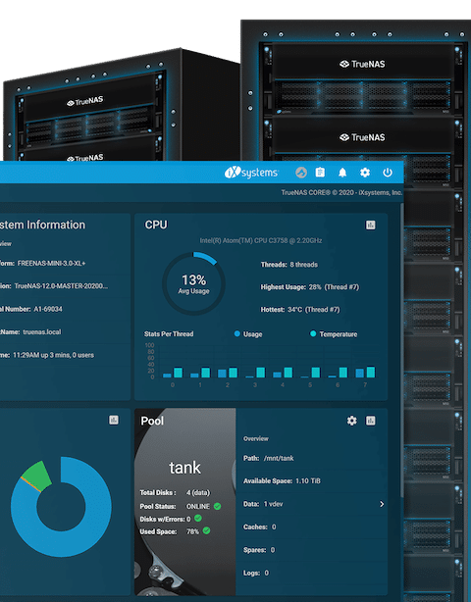Click thread 0 temperature bar in chart
The width and height of the screenshot is (471, 602).
178,373
